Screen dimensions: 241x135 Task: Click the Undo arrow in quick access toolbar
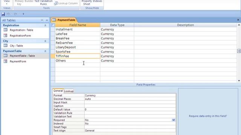click(x=8, y=14)
